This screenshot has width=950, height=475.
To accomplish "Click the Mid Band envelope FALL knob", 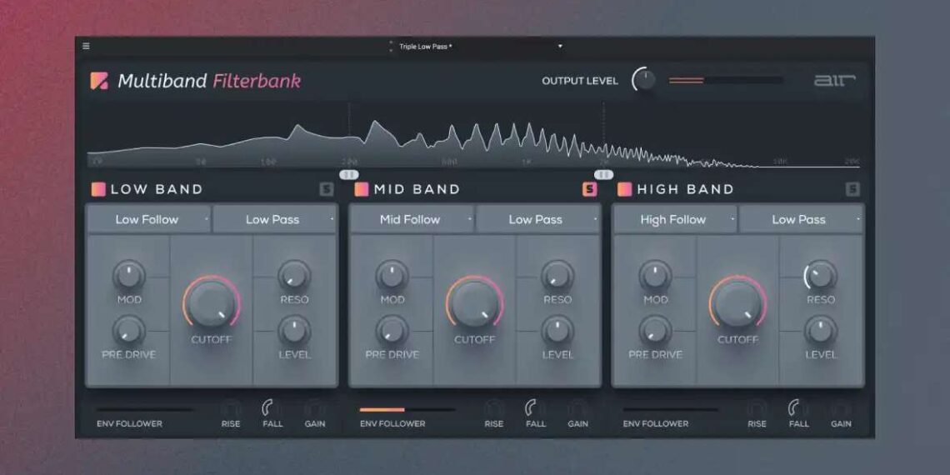I will (x=535, y=408).
